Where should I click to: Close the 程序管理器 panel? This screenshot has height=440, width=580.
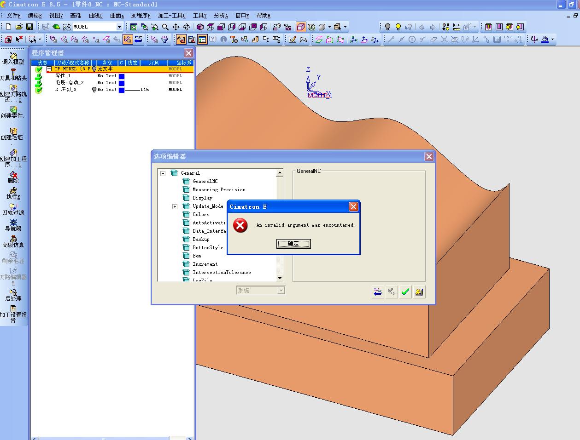pos(188,53)
